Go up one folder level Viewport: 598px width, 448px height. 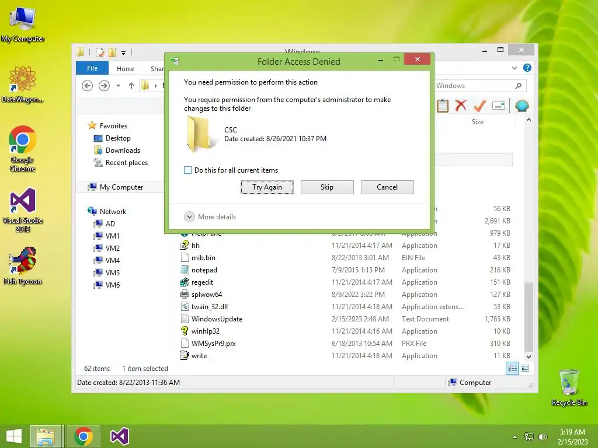[x=131, y=86]
